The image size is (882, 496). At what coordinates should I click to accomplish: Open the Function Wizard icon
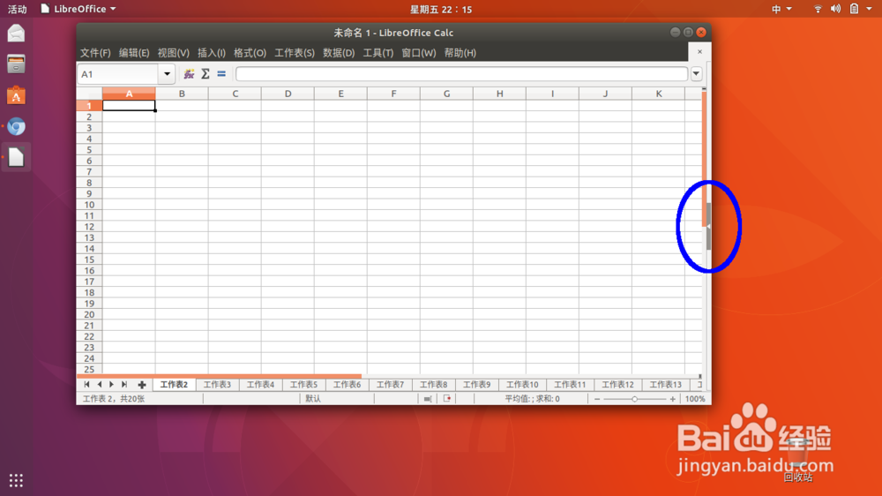pos(189,74)
